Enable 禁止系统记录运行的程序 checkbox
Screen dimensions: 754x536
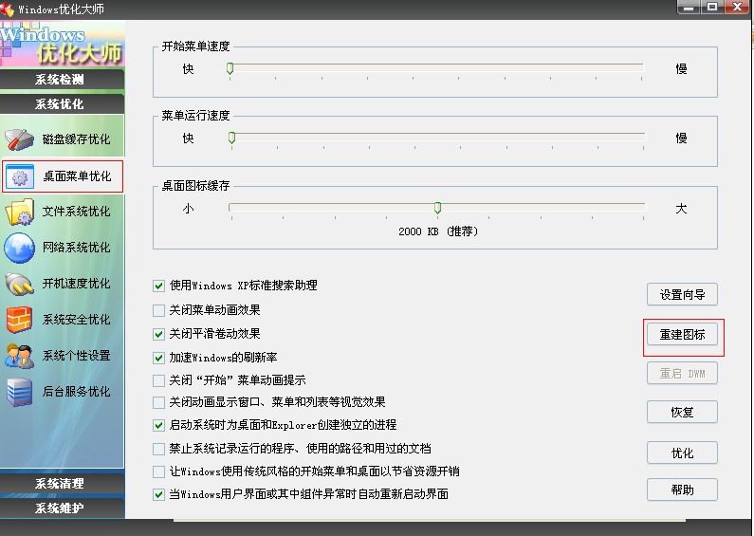tap(158, 449)
